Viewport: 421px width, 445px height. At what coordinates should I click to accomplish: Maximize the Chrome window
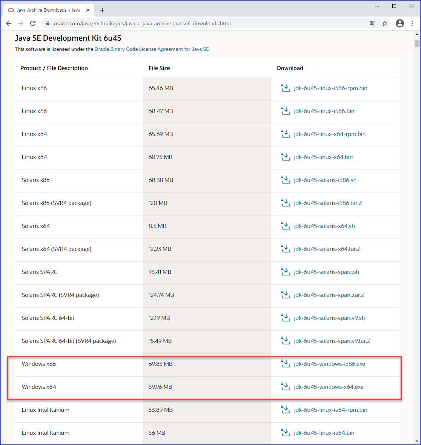tap(394, 6)
